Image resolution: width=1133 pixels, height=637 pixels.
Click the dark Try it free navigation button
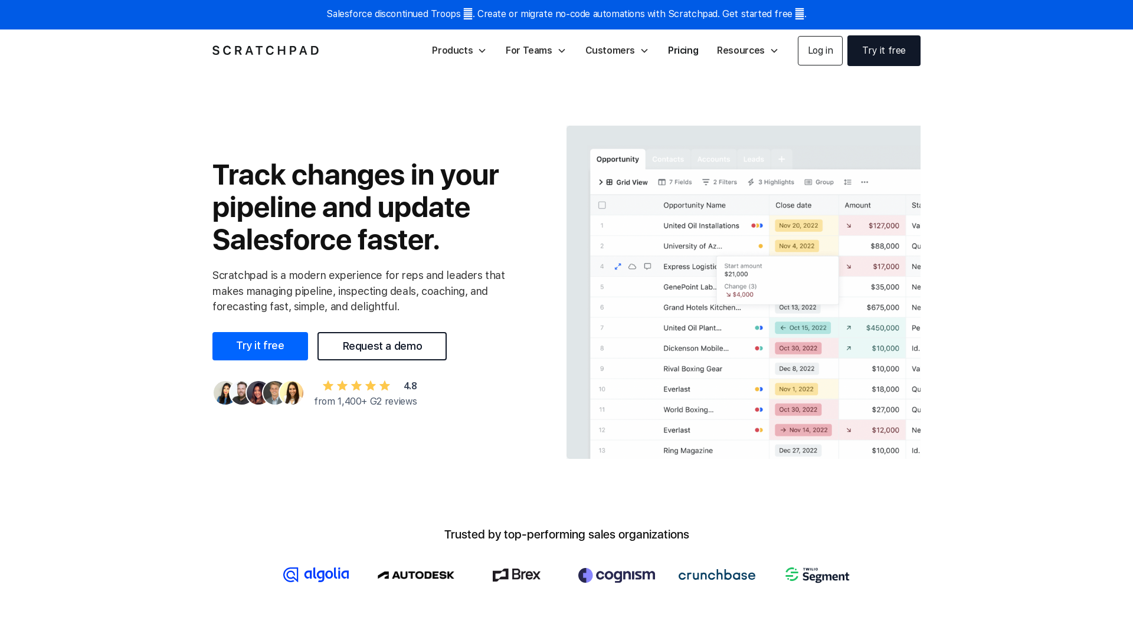(x=884, y=51)
